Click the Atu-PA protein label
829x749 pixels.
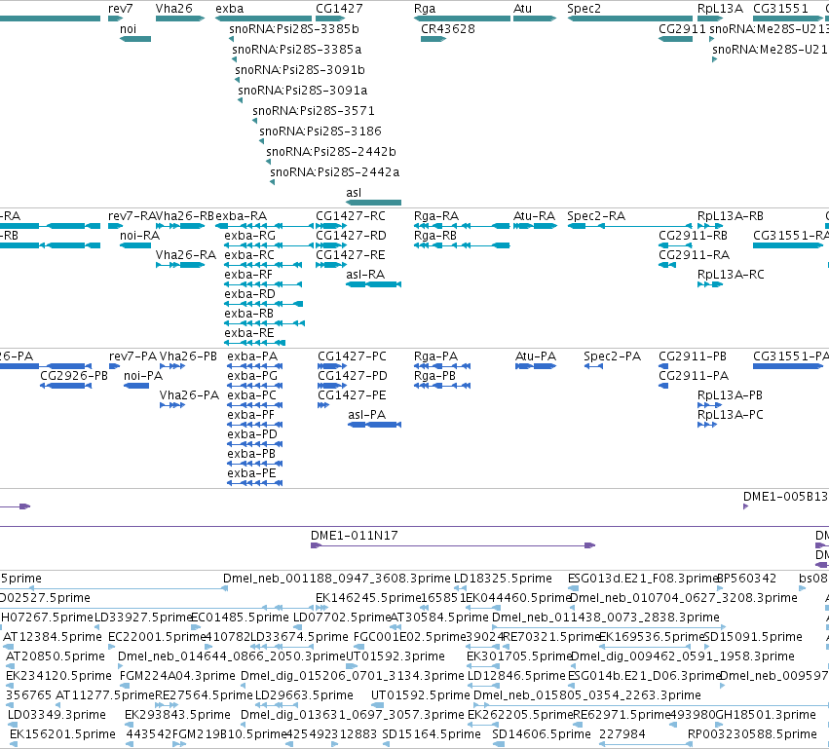tap(536, 356)
